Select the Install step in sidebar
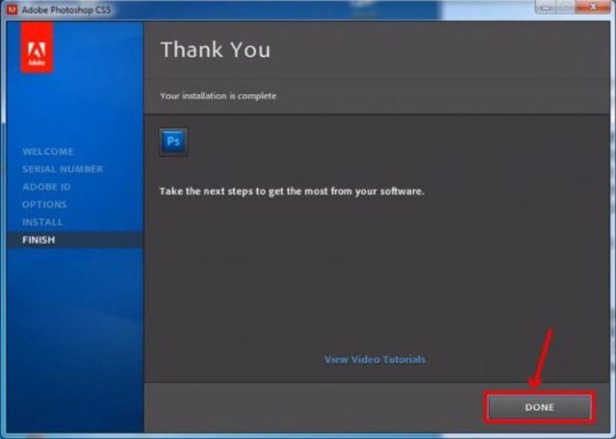The height and width of the screenshot is (439, 616). click(x=42, y=222)
